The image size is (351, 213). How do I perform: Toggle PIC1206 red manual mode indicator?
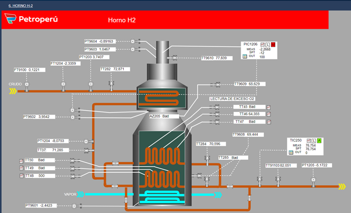coord(273,45)
